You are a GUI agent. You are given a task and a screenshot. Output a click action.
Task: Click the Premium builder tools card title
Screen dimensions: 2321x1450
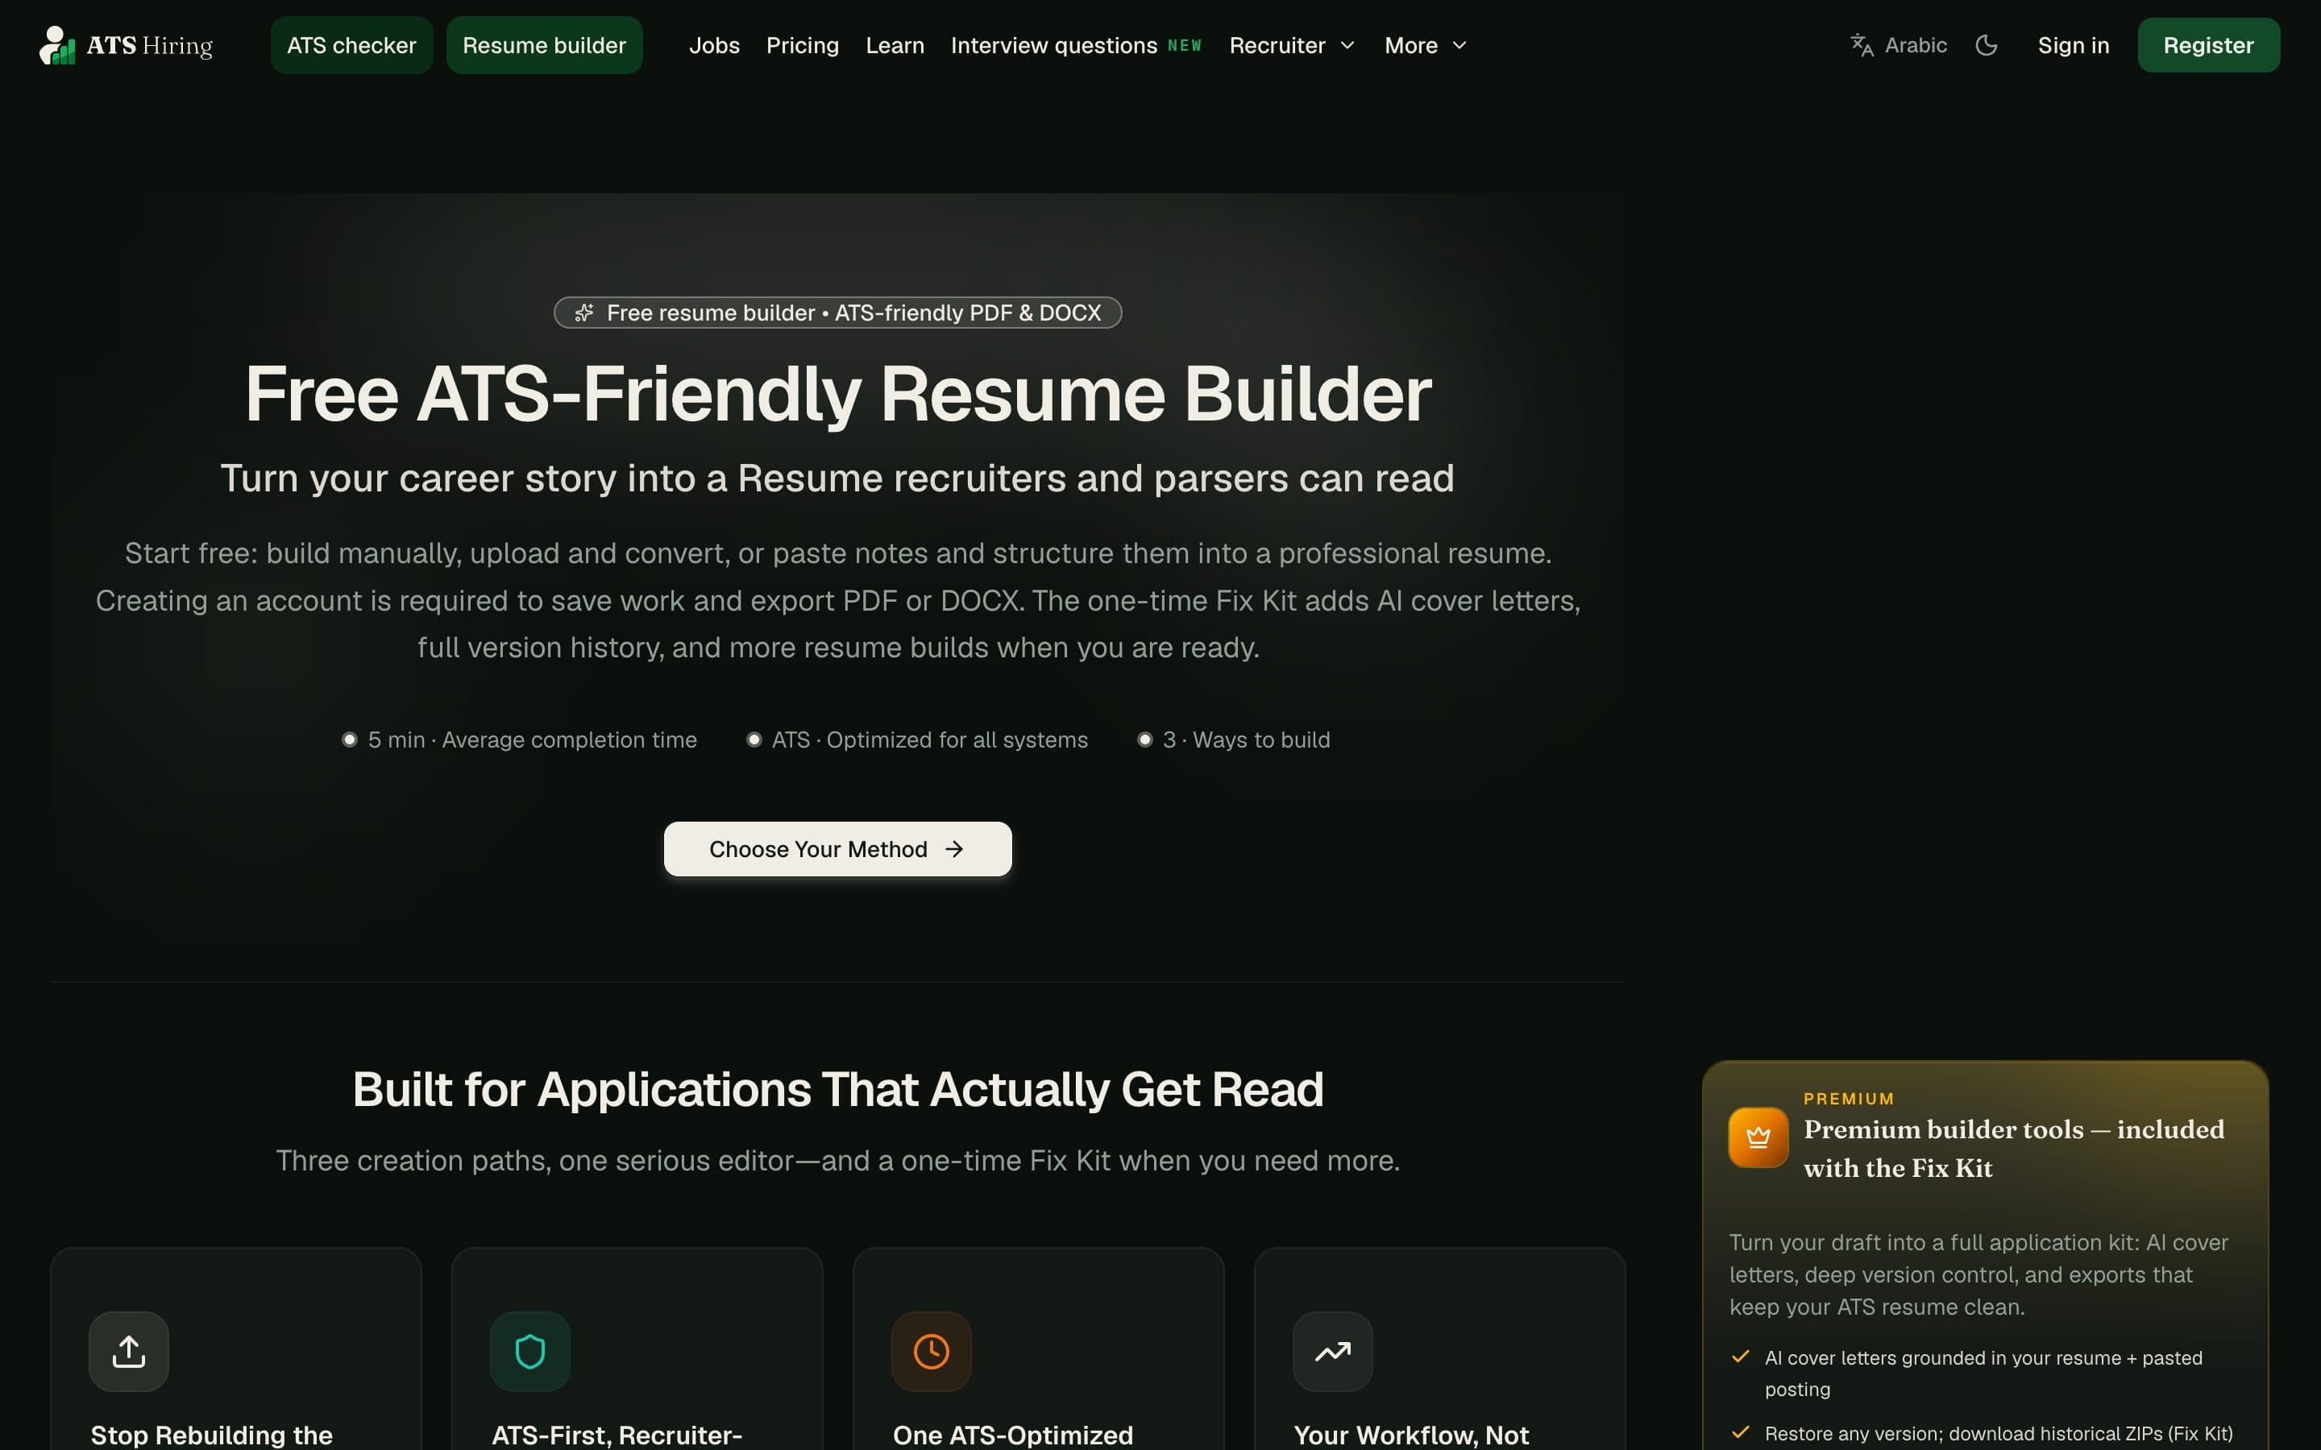tap(2013, 1149)
